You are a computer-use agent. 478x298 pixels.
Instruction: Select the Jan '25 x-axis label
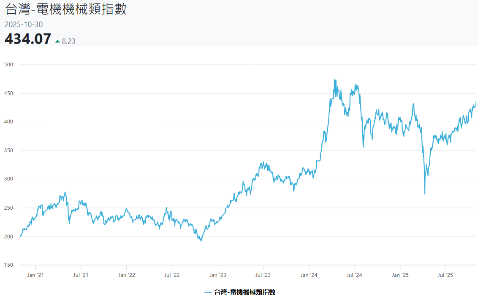click(x=400, y=275)
